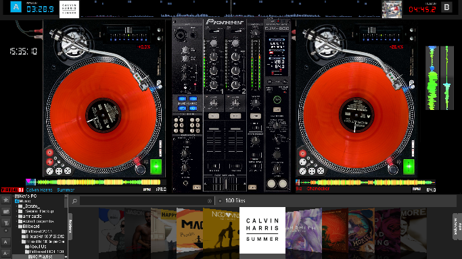Click the middle white round button on left turntable's bottom row
462x259 pixels.
[59, 171]
